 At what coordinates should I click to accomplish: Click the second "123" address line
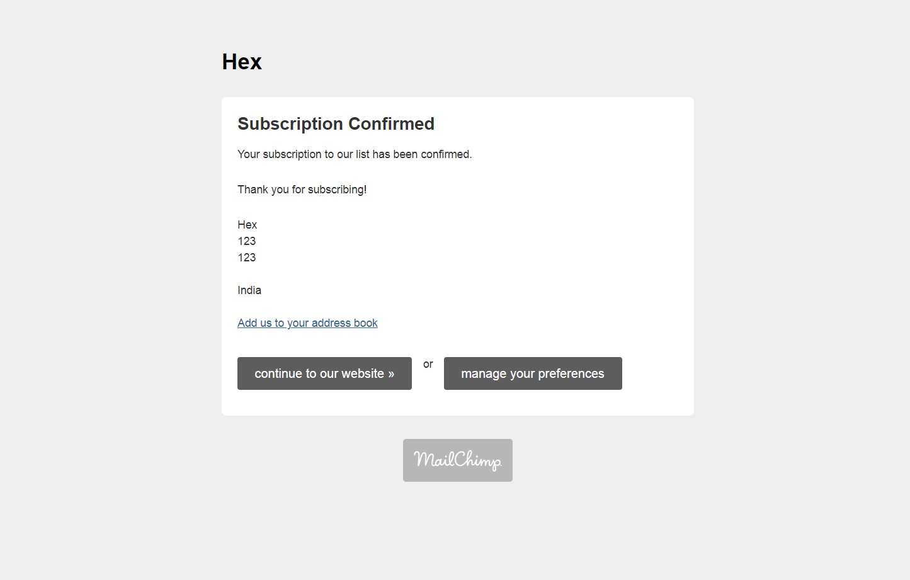[246, 258]
